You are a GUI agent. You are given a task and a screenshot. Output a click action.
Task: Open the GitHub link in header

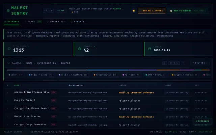(117, 9)
